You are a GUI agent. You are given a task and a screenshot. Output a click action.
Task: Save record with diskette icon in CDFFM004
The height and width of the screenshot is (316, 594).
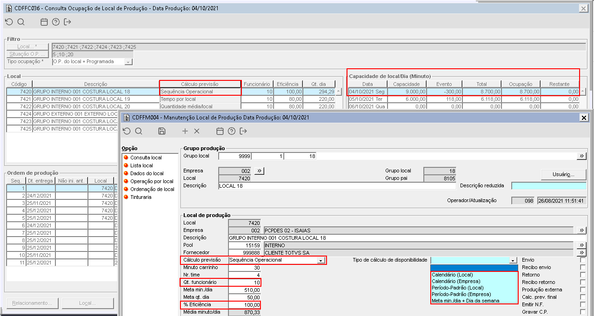coord(162,131)
